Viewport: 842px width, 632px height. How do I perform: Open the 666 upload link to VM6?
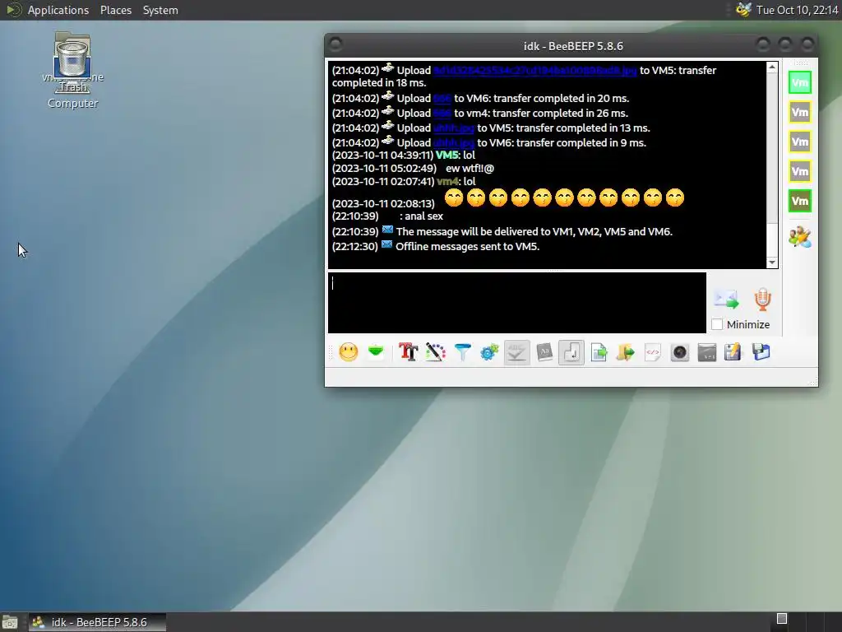(x=442, y=99)
